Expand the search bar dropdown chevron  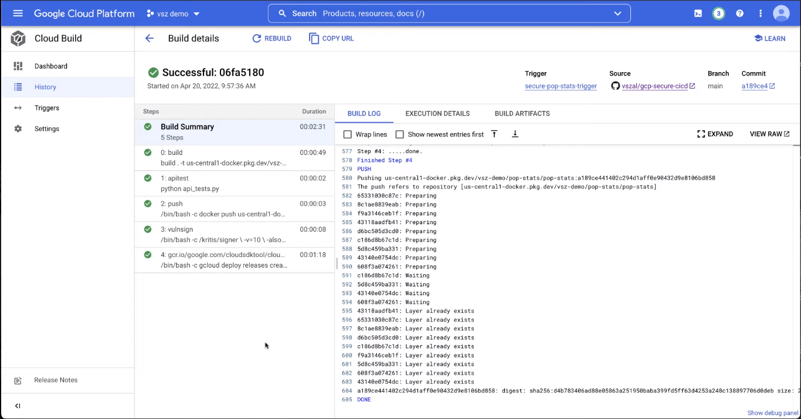click(617, 13)
